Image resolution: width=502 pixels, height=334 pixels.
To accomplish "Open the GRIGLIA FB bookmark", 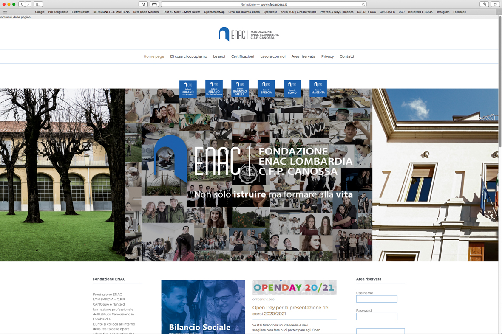I will [387, 12].
